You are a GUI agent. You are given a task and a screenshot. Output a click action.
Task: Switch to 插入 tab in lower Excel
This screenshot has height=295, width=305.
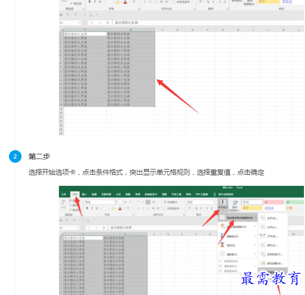click(84, 194)
